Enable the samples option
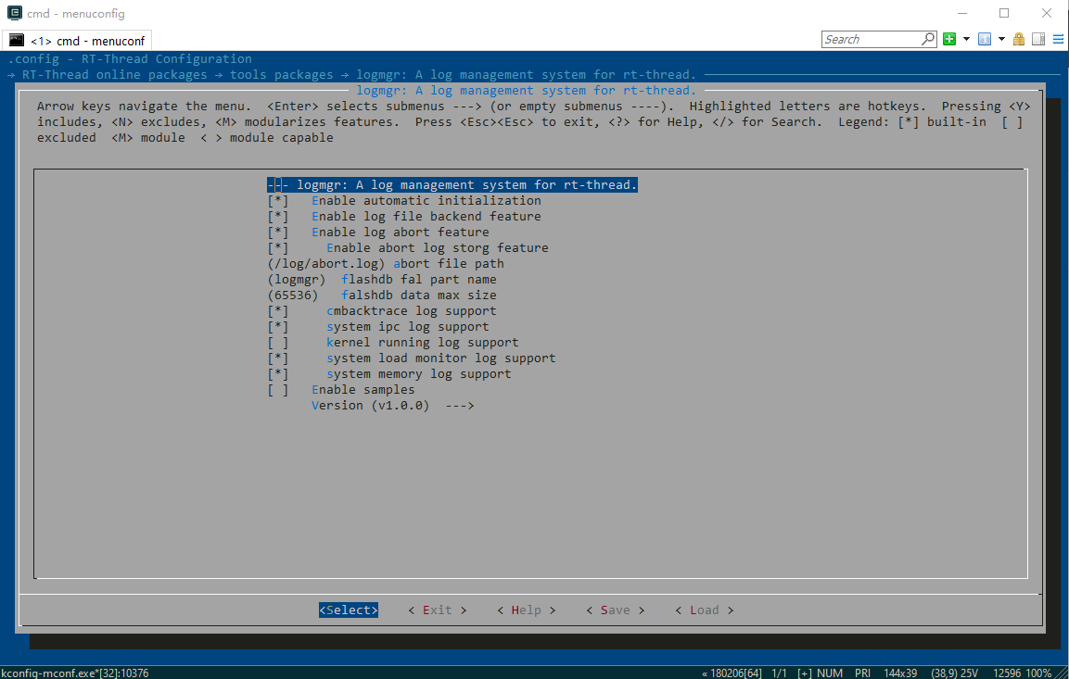This screenshot has width=1069, height=679. tap(363, 389)
